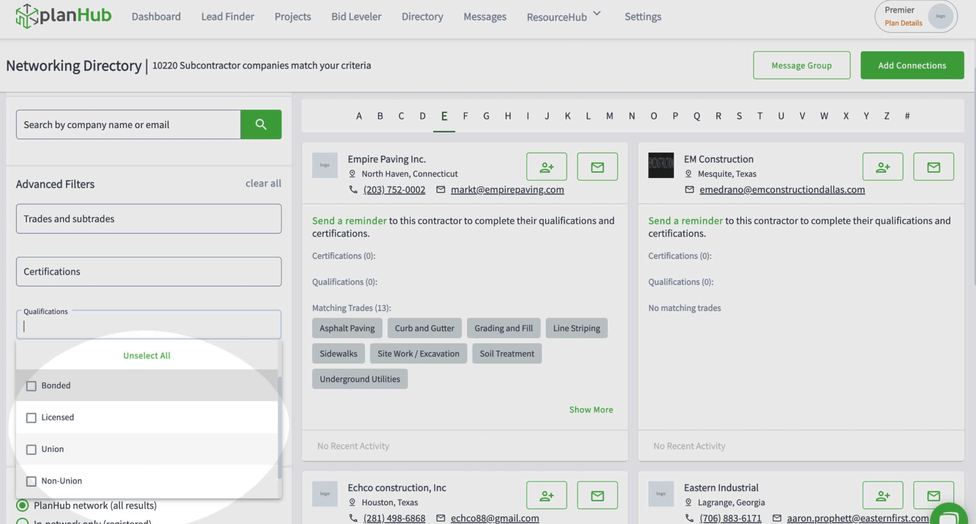976x524 pixels.
Task: Click Show More under matching trades
Action: 591,410
